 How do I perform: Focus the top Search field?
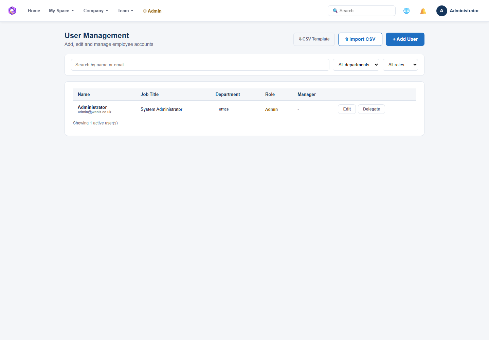point(362,11)
